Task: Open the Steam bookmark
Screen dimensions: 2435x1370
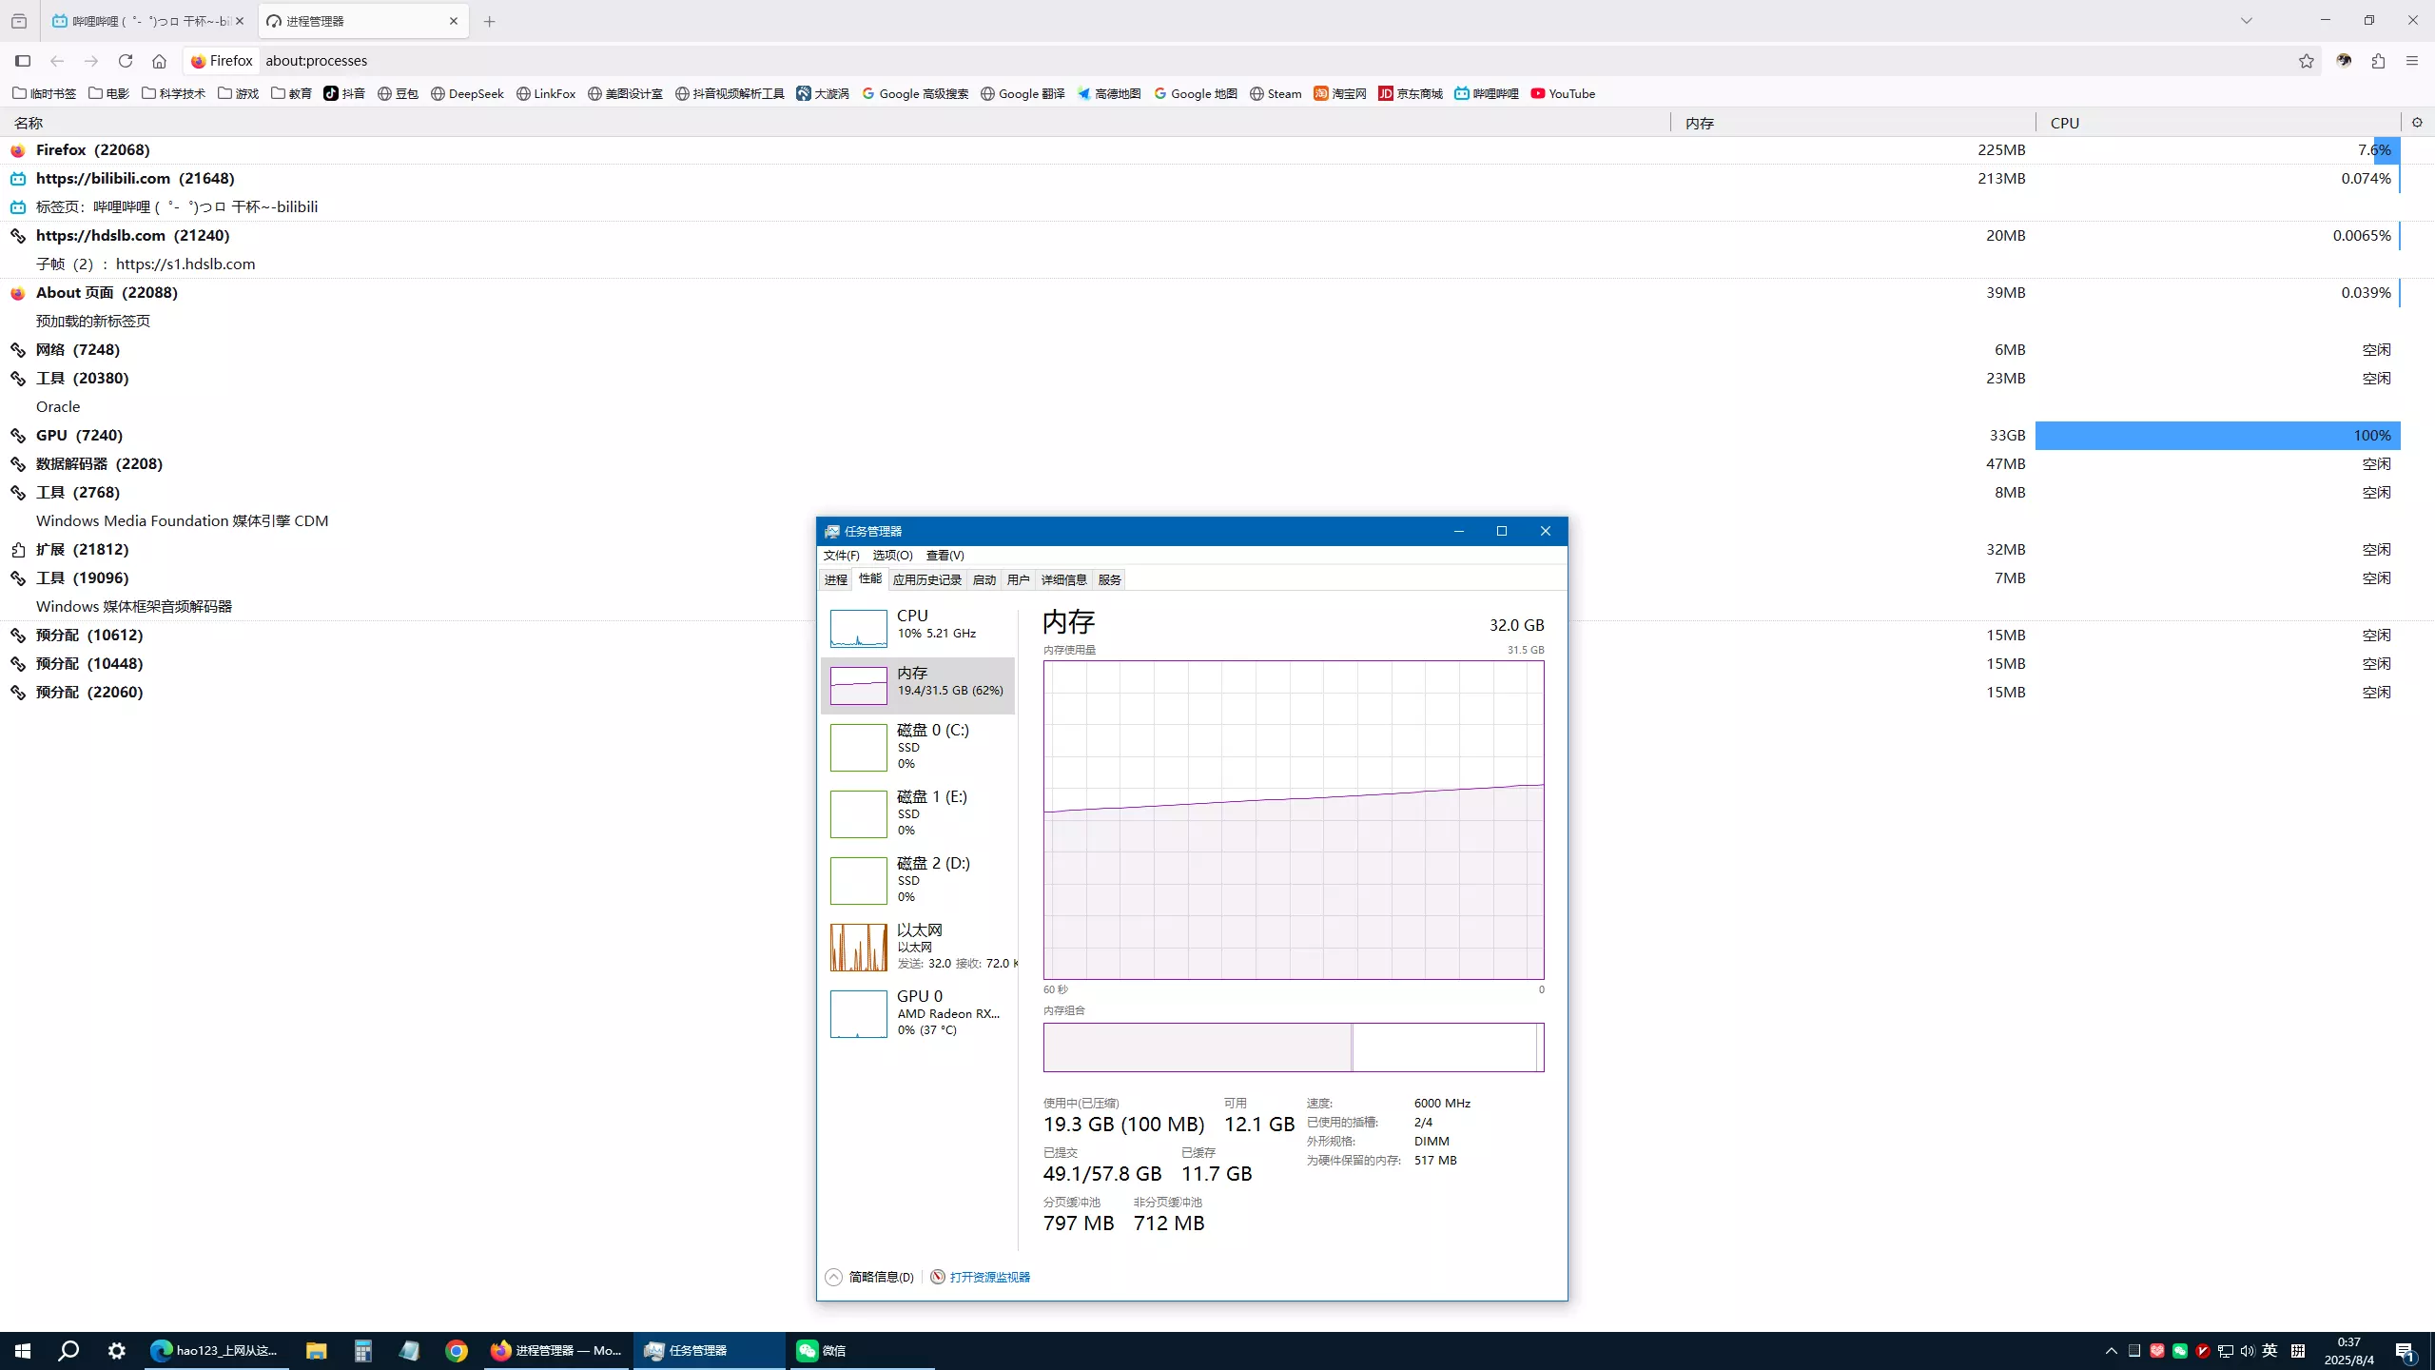Action: pos(1275,93)
